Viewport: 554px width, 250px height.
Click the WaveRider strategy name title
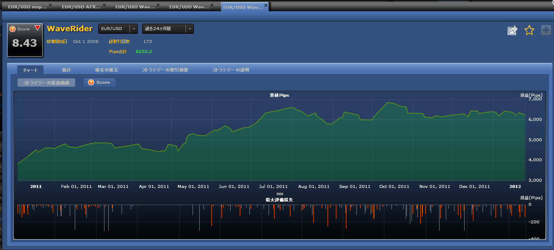pos(70,29)
